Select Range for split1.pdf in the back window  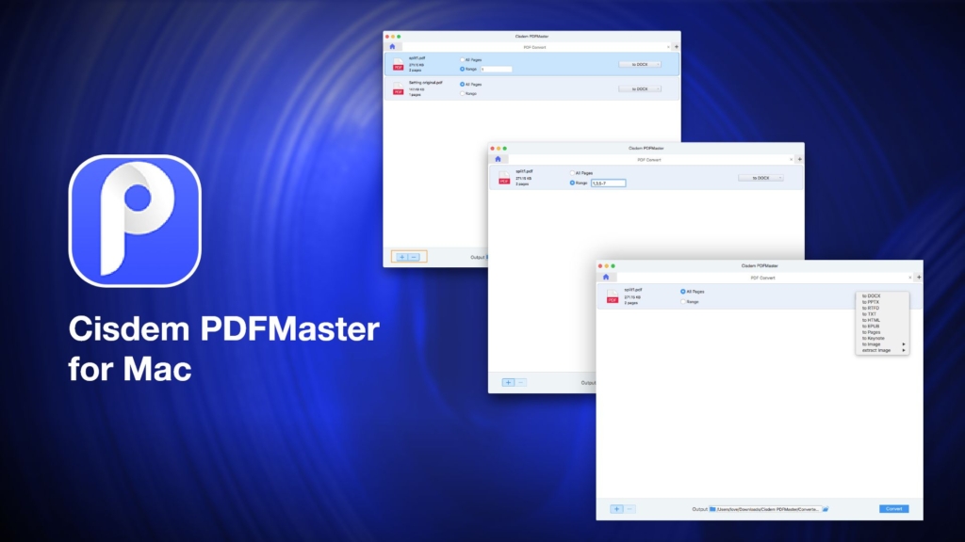[x=462, y=69]
